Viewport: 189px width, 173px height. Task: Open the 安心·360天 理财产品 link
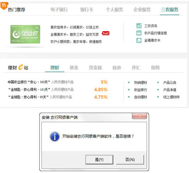coord(41,82)
